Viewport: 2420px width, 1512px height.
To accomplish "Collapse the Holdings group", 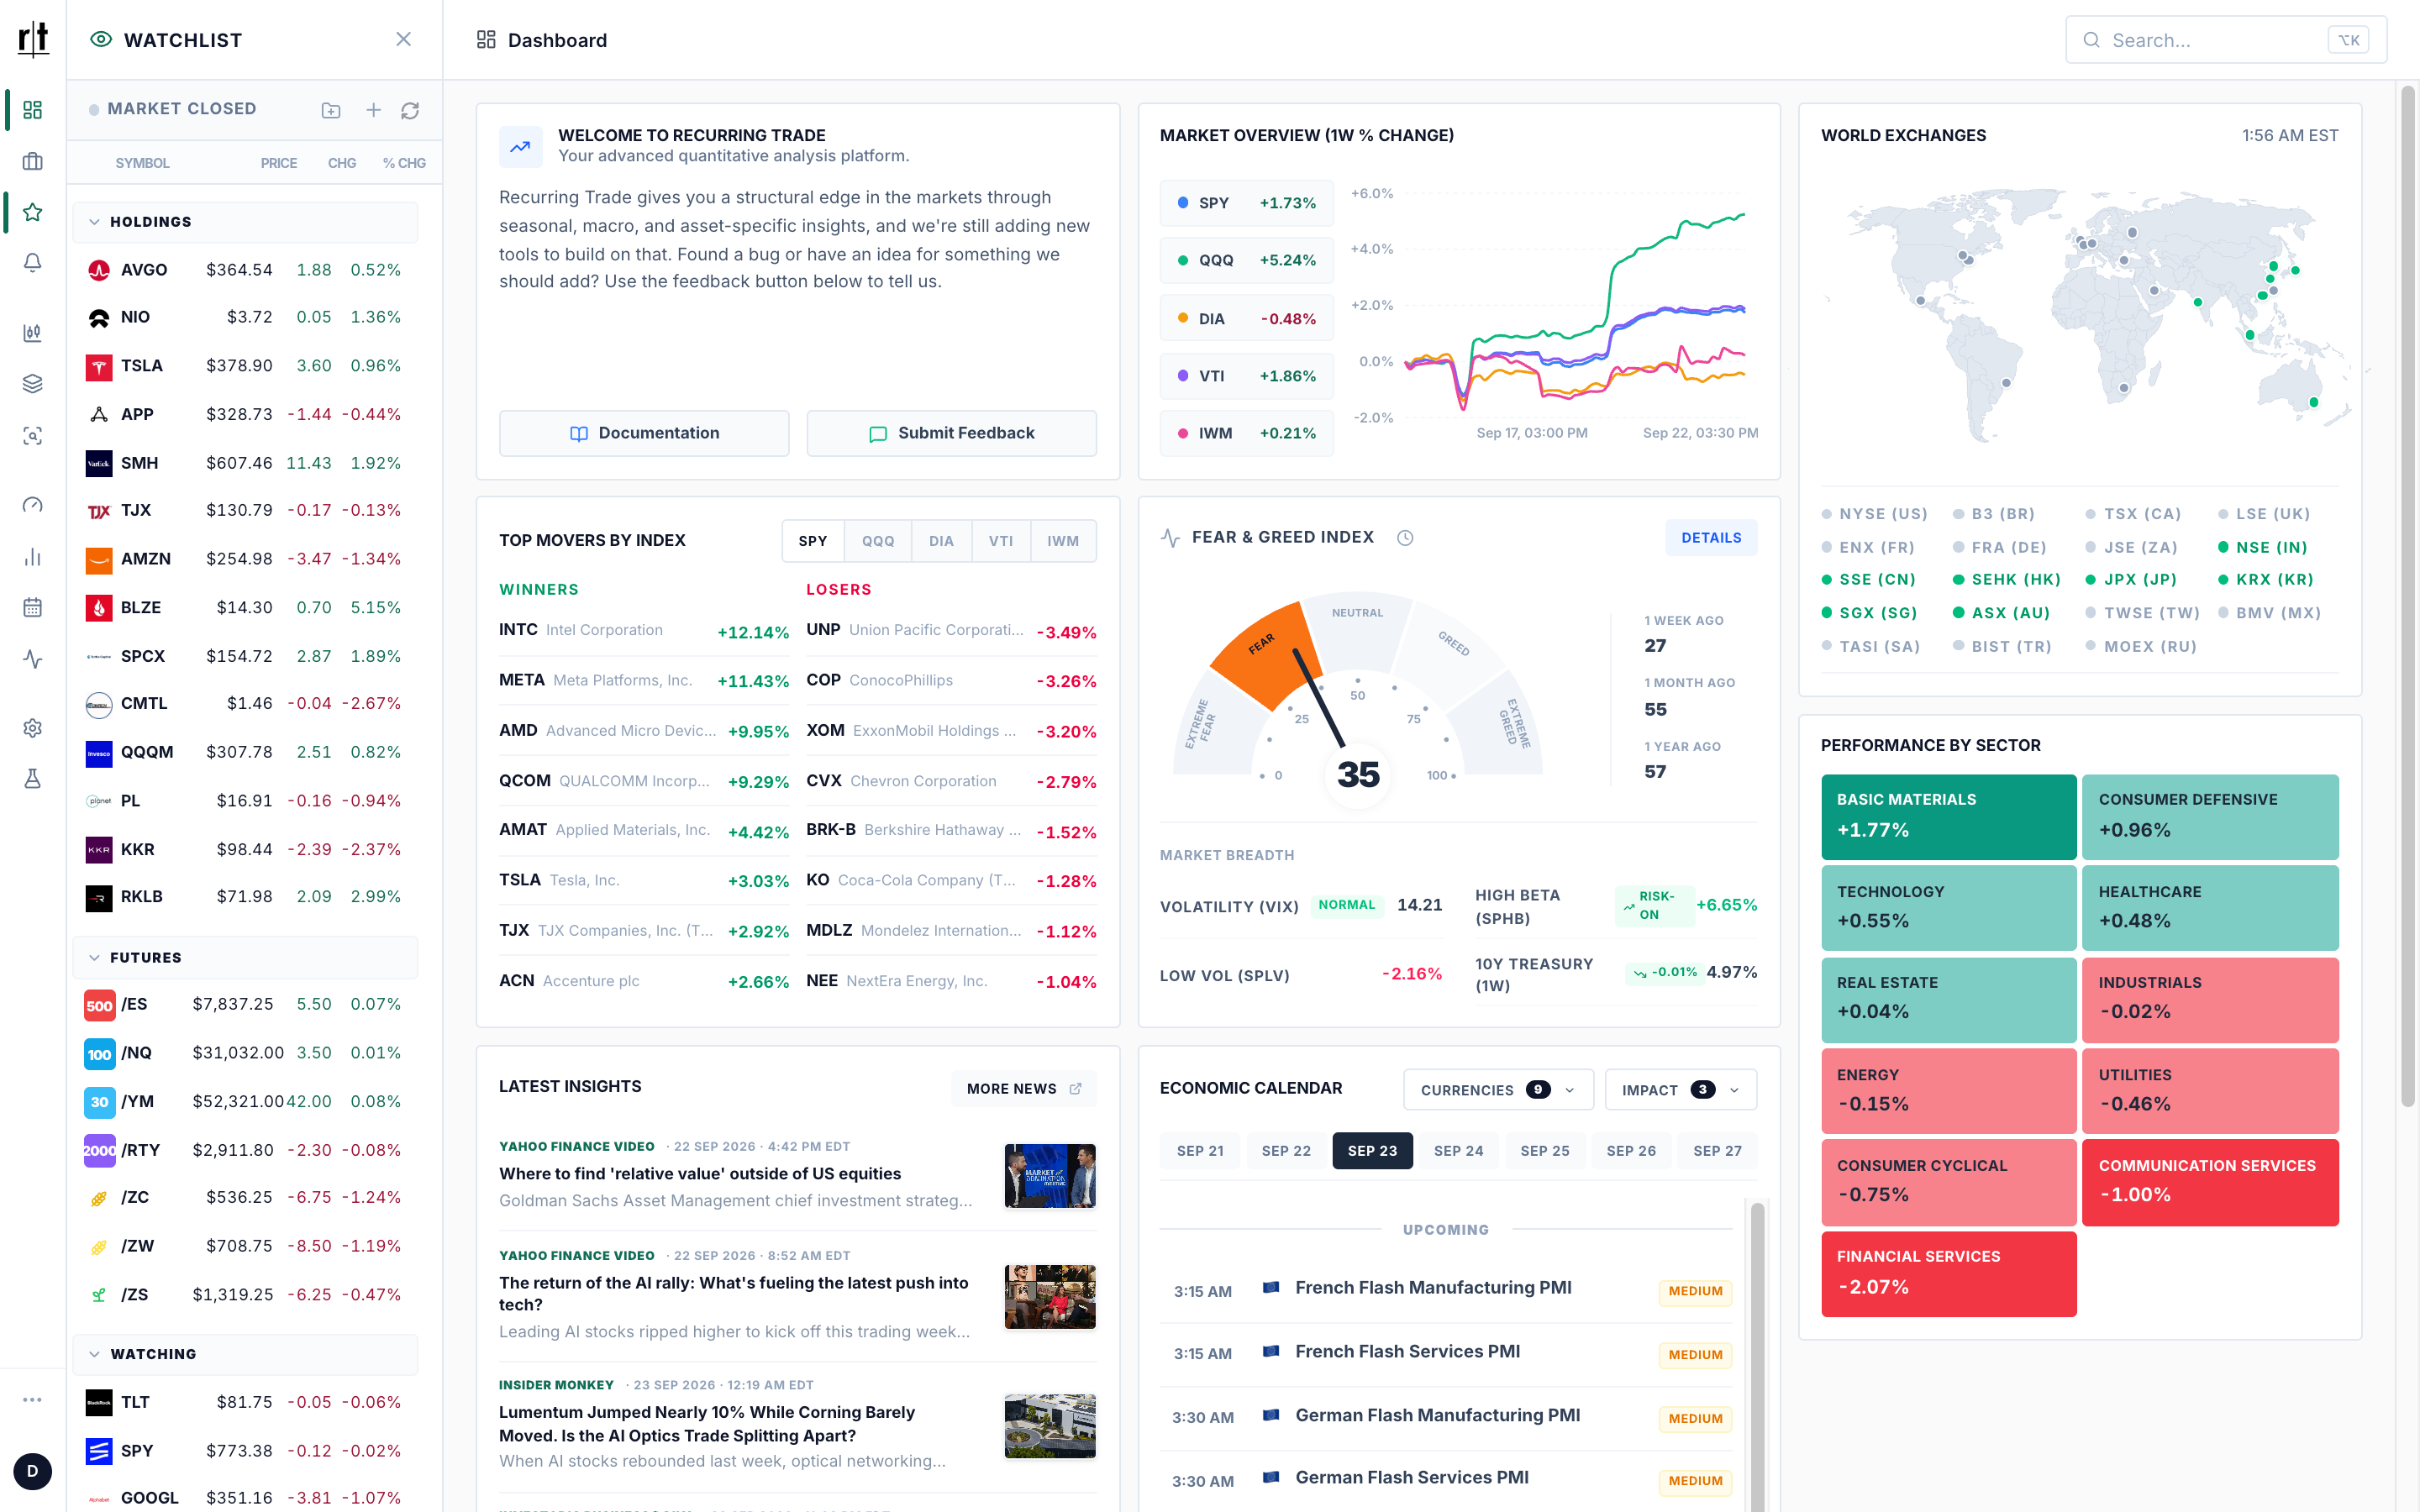I will (245, 222).
